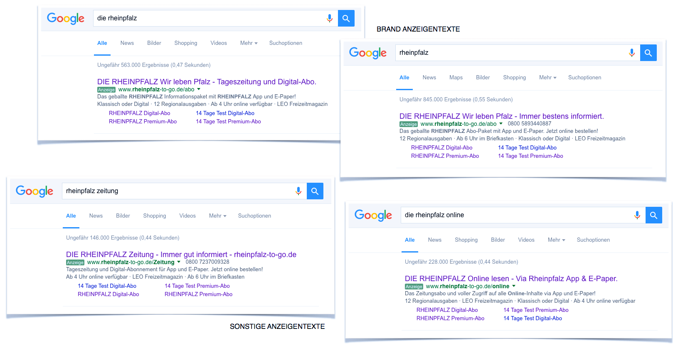The image size is (678, 348).
Task: Click Google logo beside 'die rheinpfalz online' search
Action: [373, 216]
